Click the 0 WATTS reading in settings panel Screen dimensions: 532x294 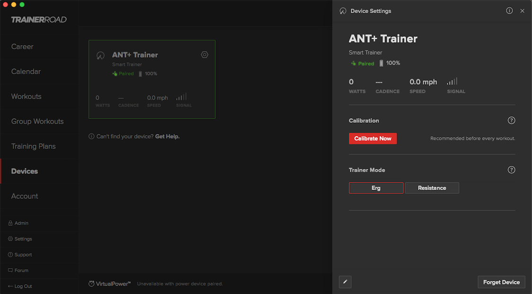point(357,86)
